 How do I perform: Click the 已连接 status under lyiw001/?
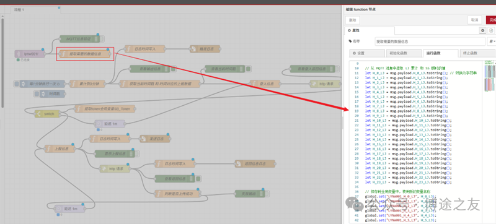(x=23, y=59)
